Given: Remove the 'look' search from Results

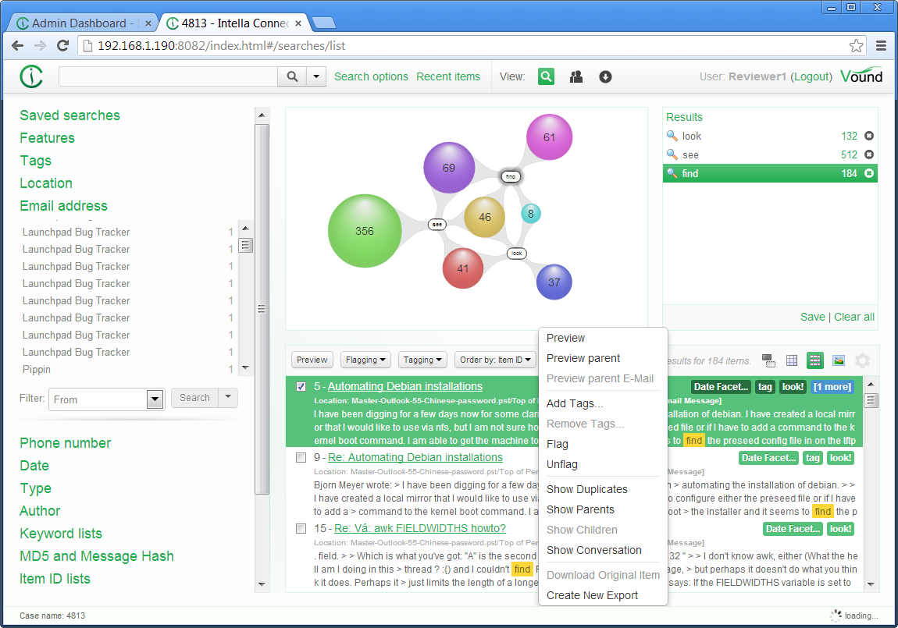Looking at the screenshot, I should point(869,136).
